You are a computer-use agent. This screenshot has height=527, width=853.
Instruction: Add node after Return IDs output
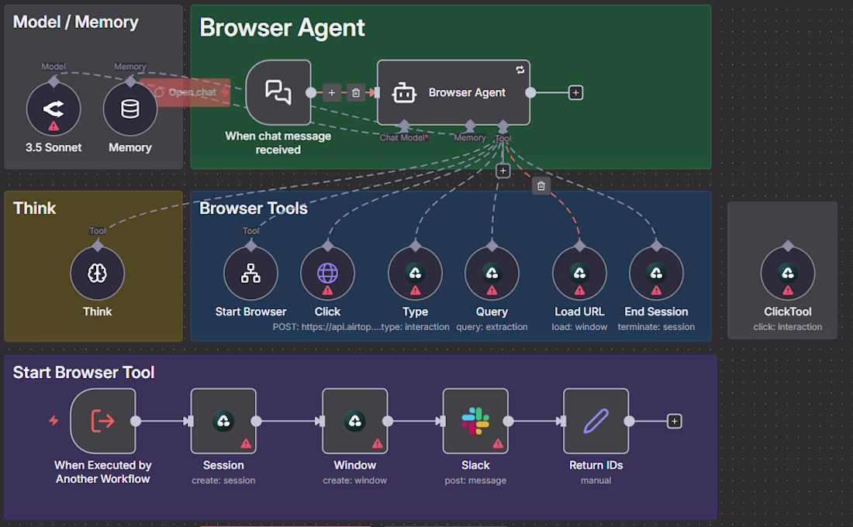(674, 421)
